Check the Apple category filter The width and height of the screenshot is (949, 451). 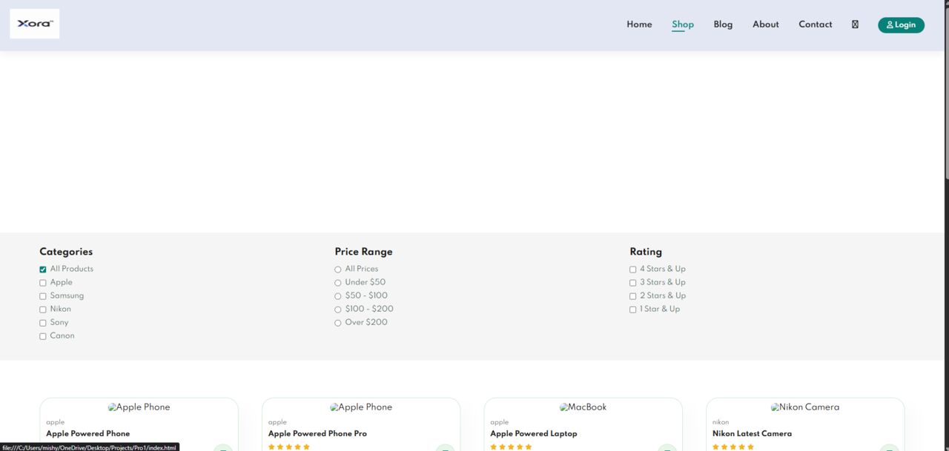click(43, 283)
